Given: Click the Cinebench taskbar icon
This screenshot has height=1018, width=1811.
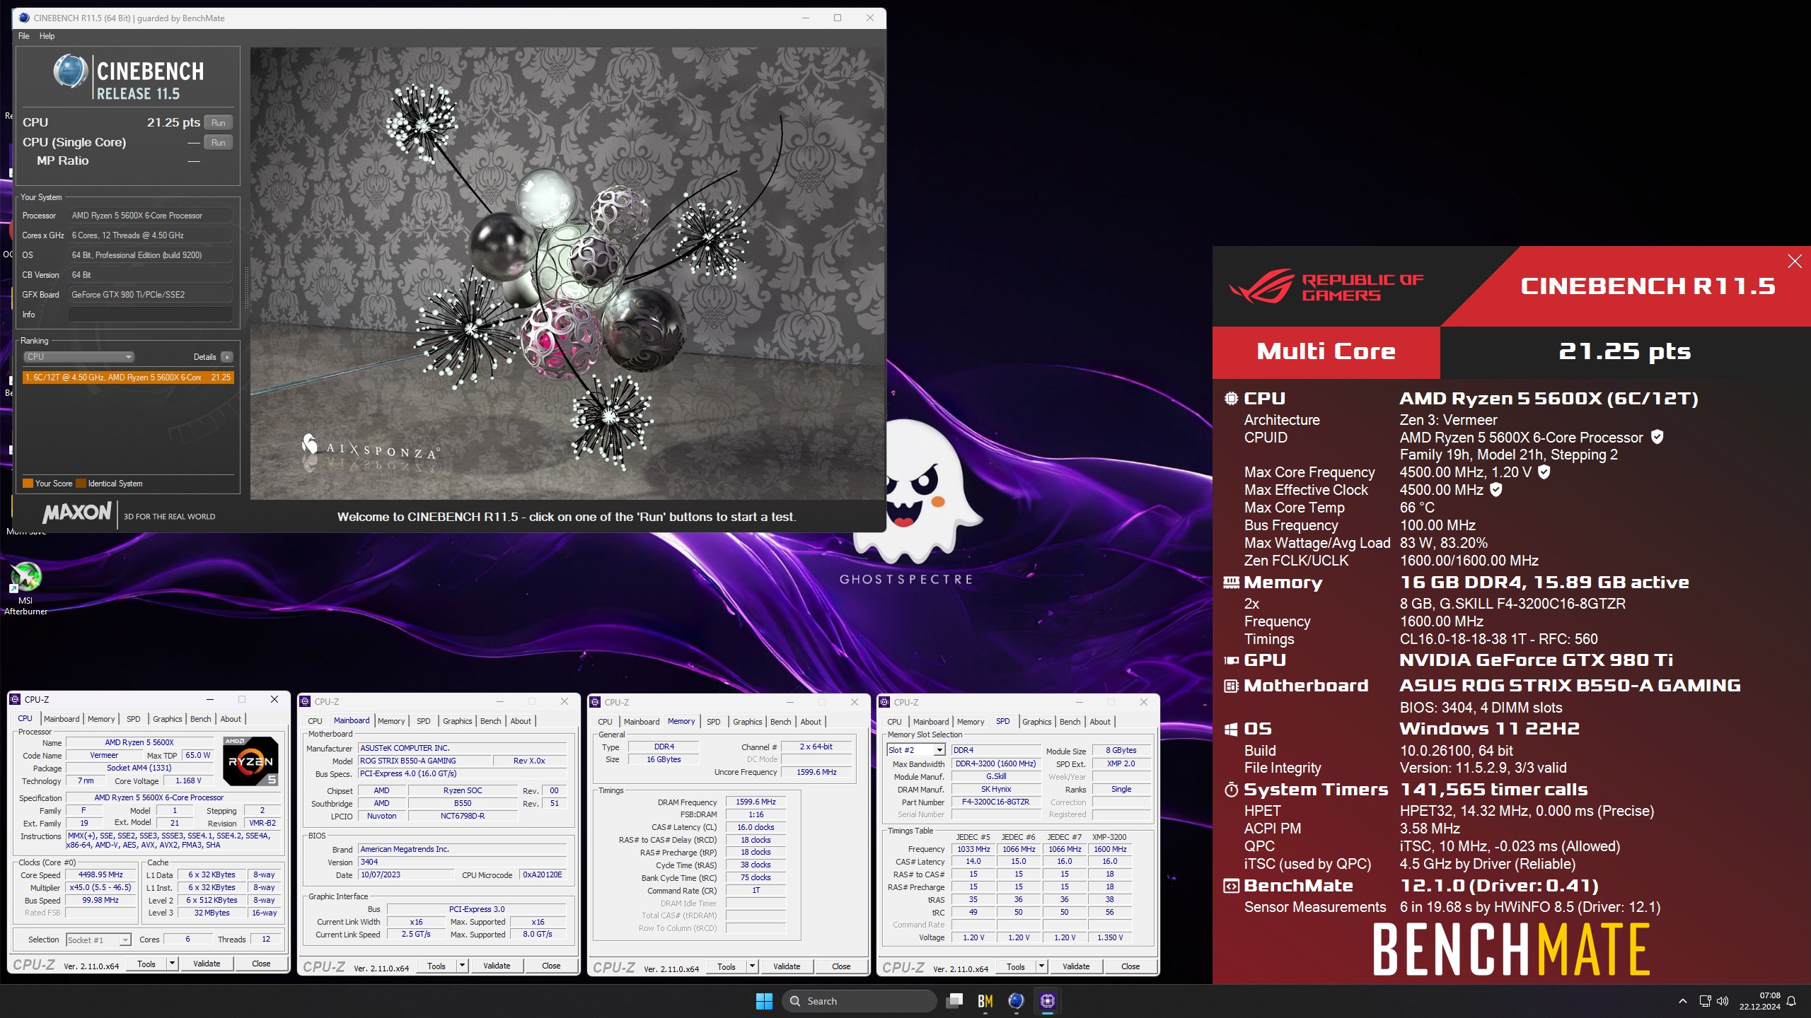Looking at the screenshot, I should point(1017,1001).
